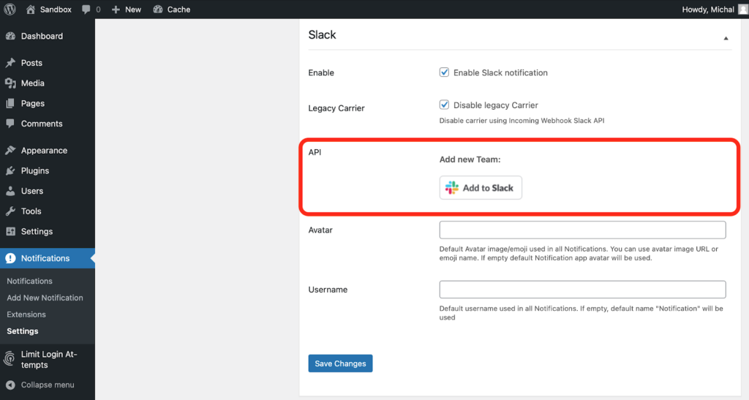Viewport: 749px width, 400px height.
Task: Click the Slack section heading
Action: click(322, 35)
